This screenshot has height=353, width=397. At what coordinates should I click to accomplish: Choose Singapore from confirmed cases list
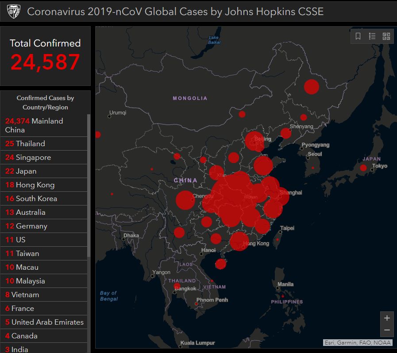43,157
